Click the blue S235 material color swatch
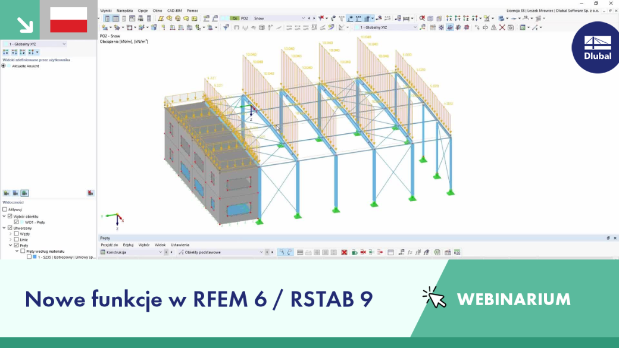This screenshot has height=348, width=619. pyautogui.click(x=35, y=257)
